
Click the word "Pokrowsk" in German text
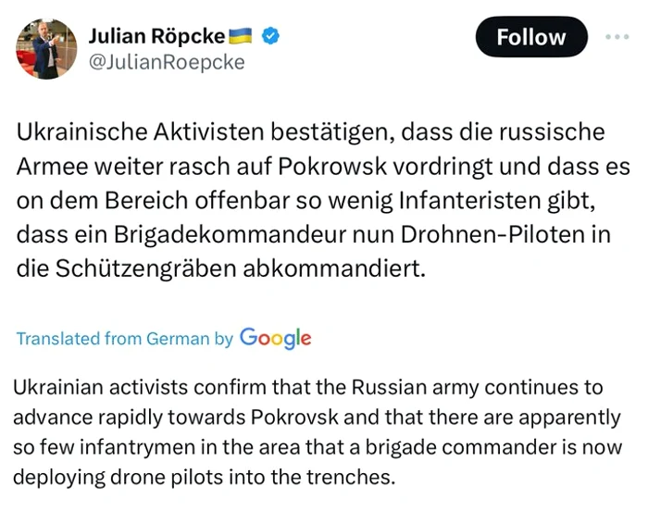[x=332, y=167]
